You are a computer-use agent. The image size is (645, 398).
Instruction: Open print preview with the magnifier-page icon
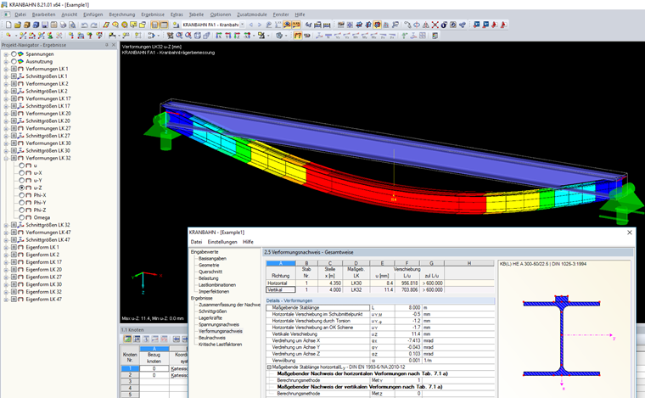72,25
